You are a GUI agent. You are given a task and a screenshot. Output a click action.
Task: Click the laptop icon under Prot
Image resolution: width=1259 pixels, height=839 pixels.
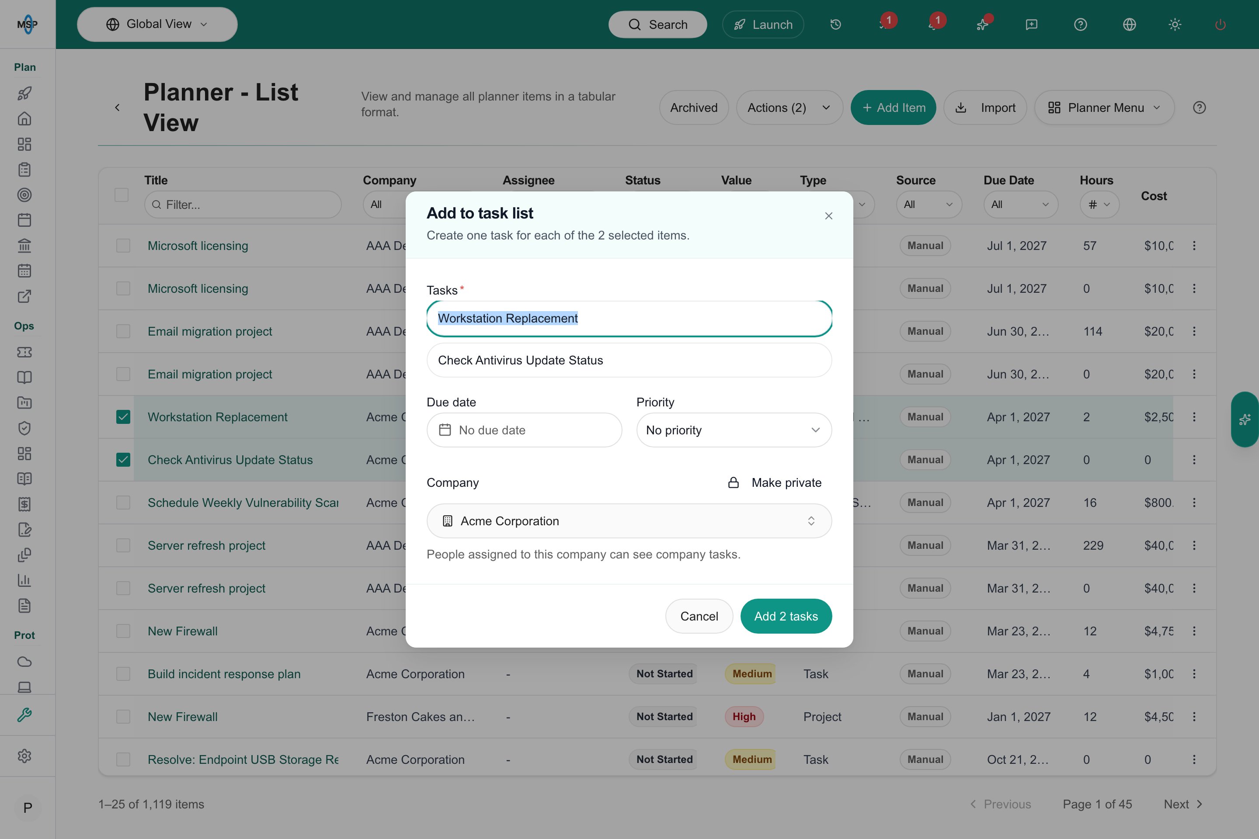(x=24, y=686)
